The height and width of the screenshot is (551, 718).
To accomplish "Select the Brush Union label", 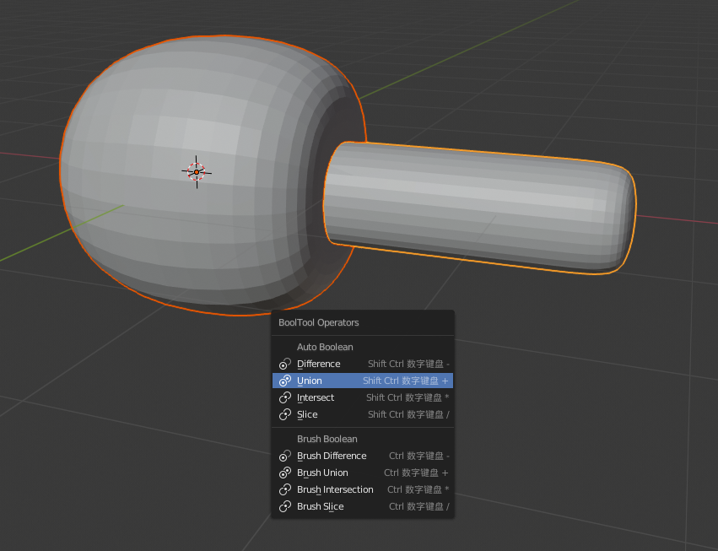I will coord(322,473).
